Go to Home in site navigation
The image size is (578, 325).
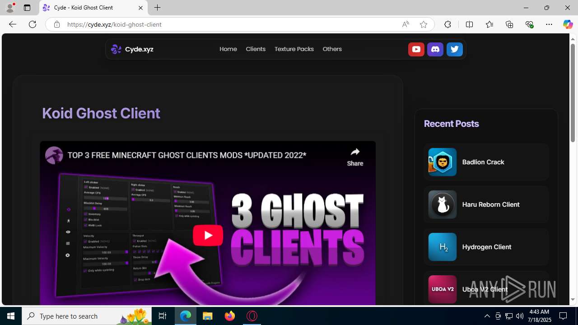click(x=228, y=49)
